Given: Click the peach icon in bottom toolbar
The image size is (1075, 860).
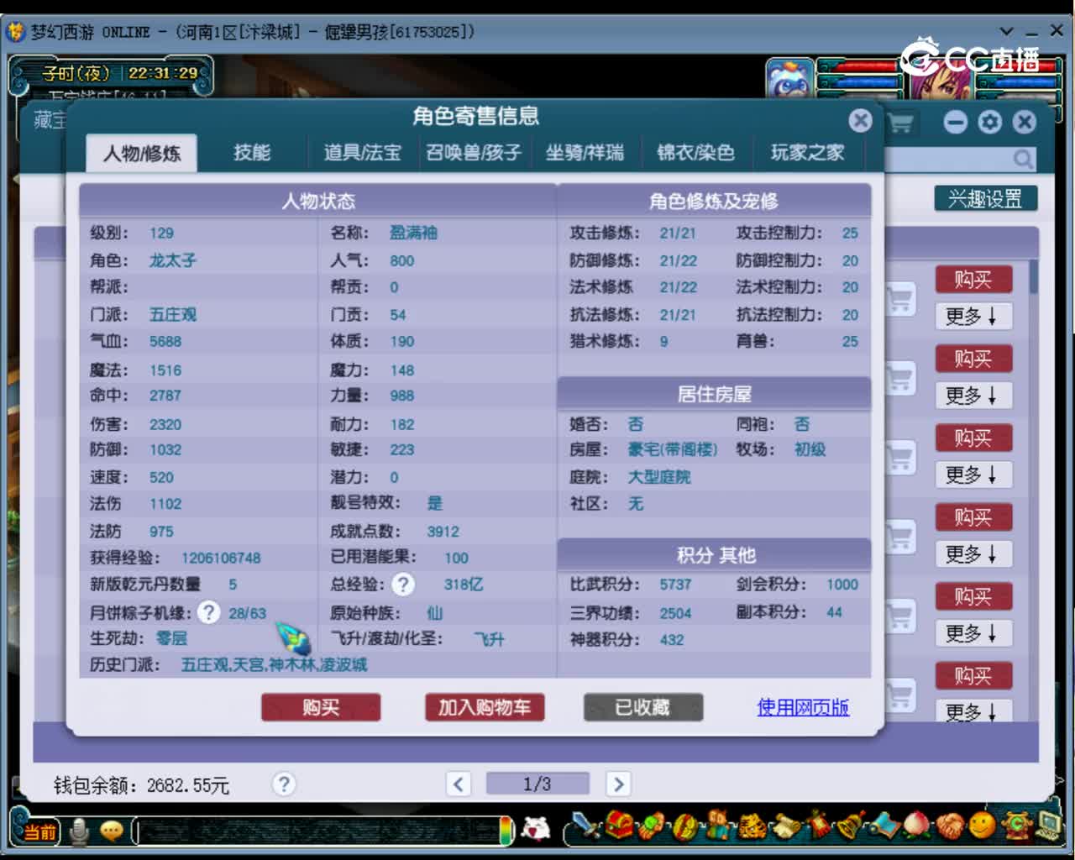Looking at the screenshot, I should click(917, 826).
